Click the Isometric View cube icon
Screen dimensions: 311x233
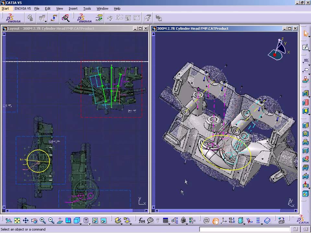[x=76, y=220]
